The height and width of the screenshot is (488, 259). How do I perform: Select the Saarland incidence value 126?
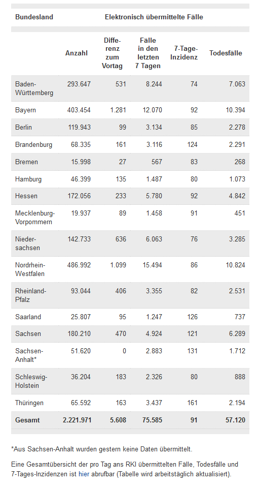pos(192,317)
